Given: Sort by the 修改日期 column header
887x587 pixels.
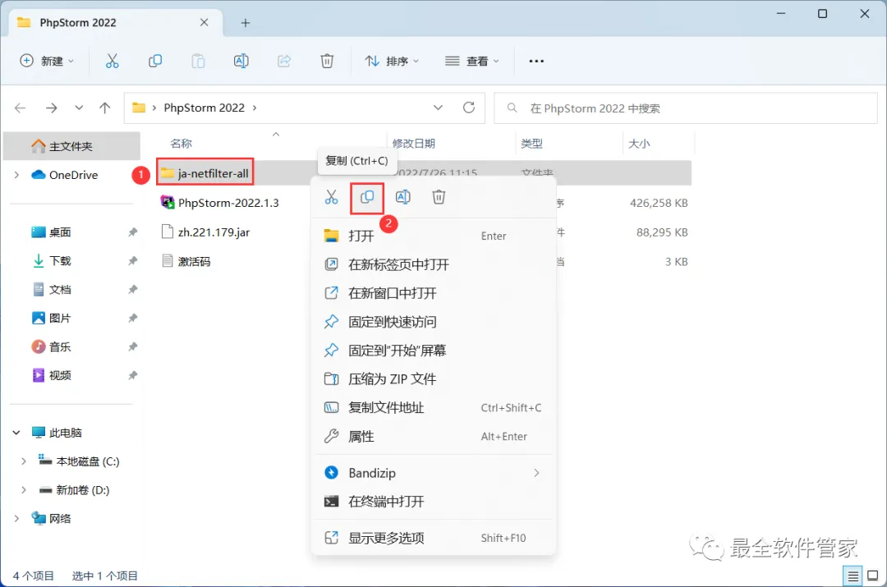Looking at the screenshot, I should click(413, 144).
